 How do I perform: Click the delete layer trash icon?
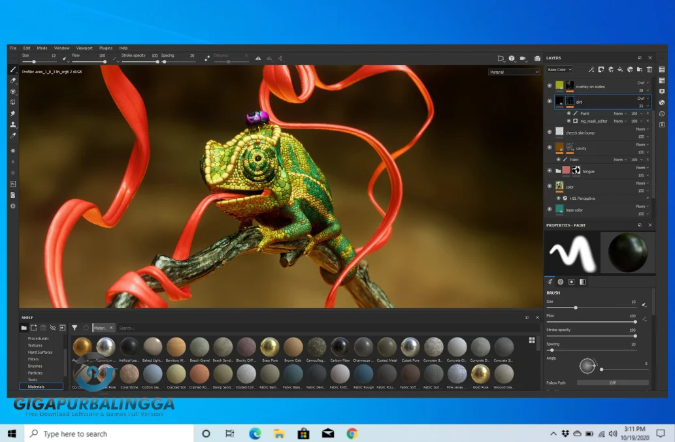(x=648, y=69)
